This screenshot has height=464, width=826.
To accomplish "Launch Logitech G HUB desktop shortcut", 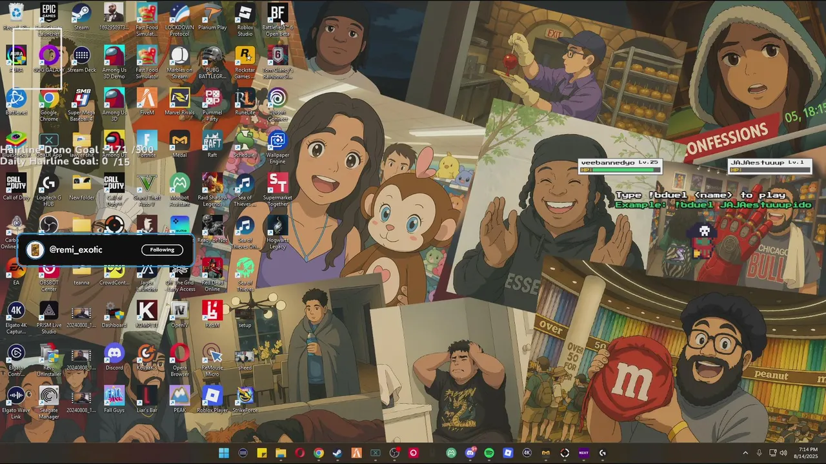I will [x=49, y=189].
